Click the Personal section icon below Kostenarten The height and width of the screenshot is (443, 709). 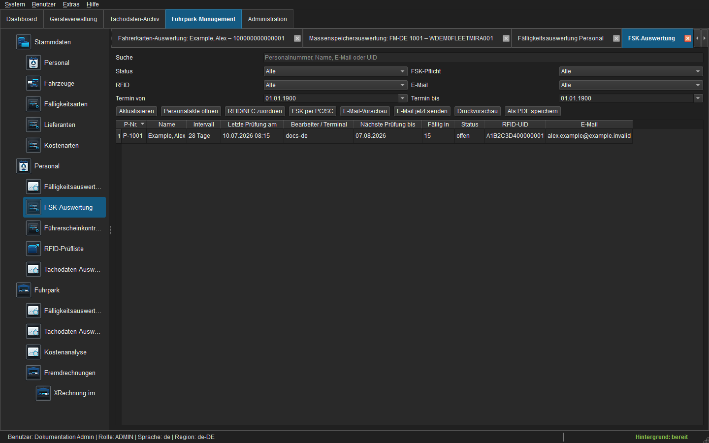tap(24, 166)
